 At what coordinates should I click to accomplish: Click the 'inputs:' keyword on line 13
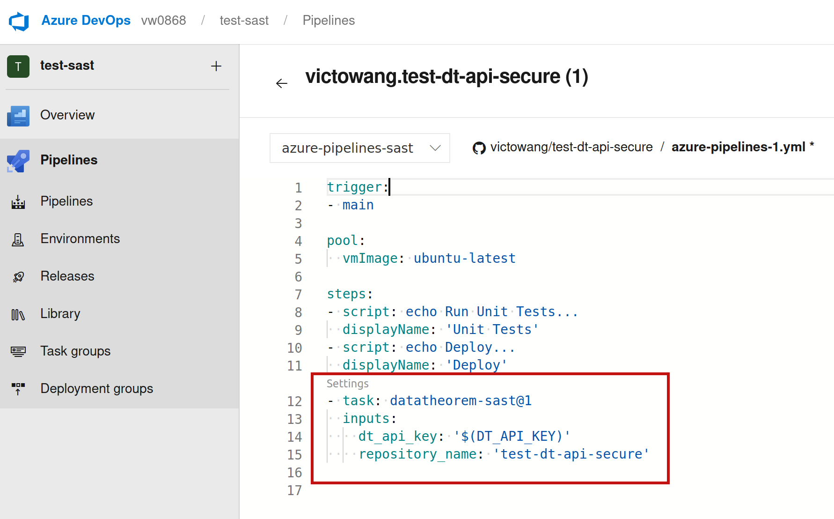369,419
